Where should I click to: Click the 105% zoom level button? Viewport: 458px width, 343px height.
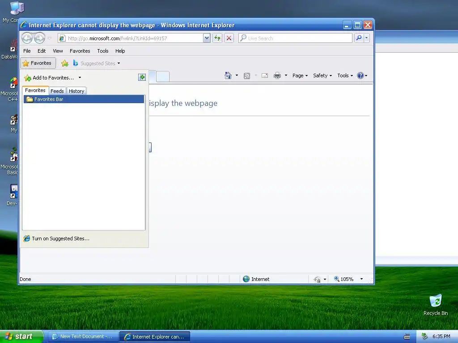pos(344,279)
